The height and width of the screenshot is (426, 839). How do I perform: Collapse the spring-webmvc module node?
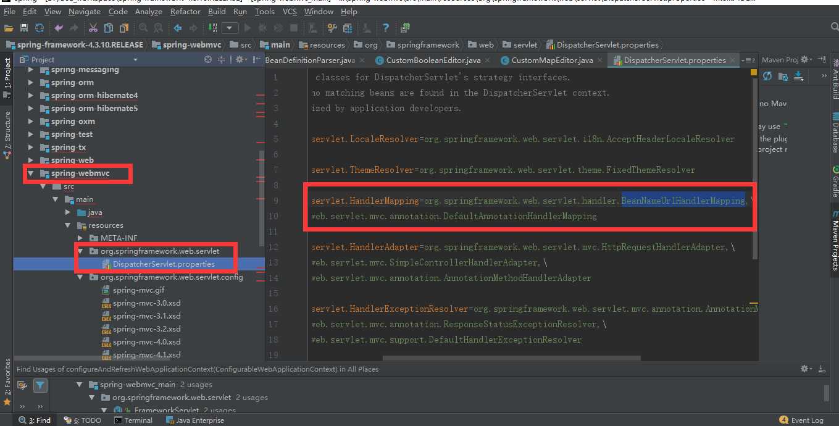30,173
